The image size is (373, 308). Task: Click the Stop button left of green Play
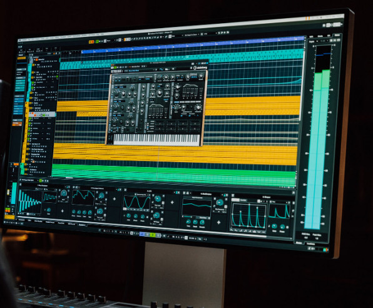click(x=148, y=235)
